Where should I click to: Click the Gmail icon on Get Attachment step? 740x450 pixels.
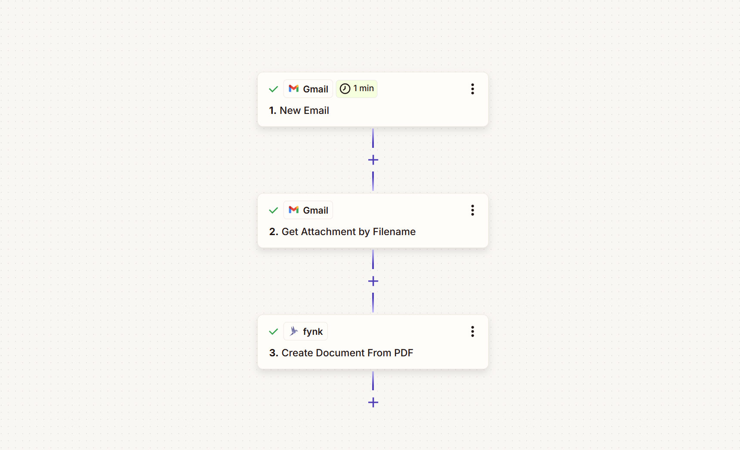[x=294, y=210]
